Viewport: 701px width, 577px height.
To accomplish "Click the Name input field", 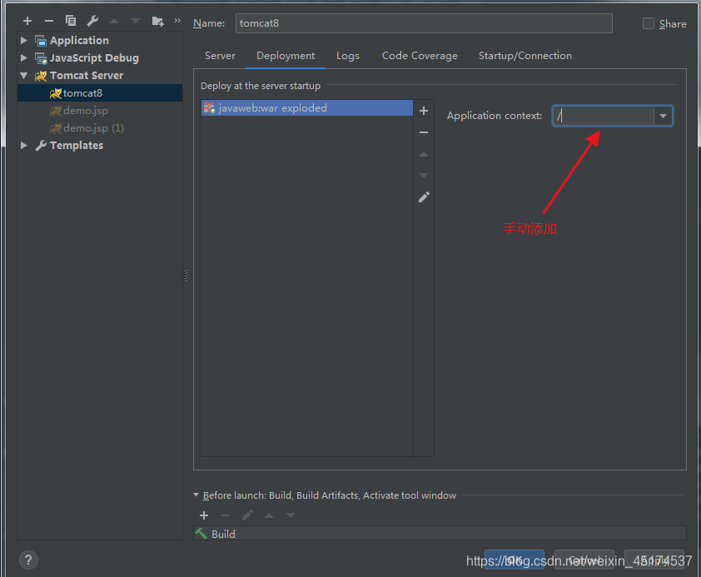I will [424, 23].
